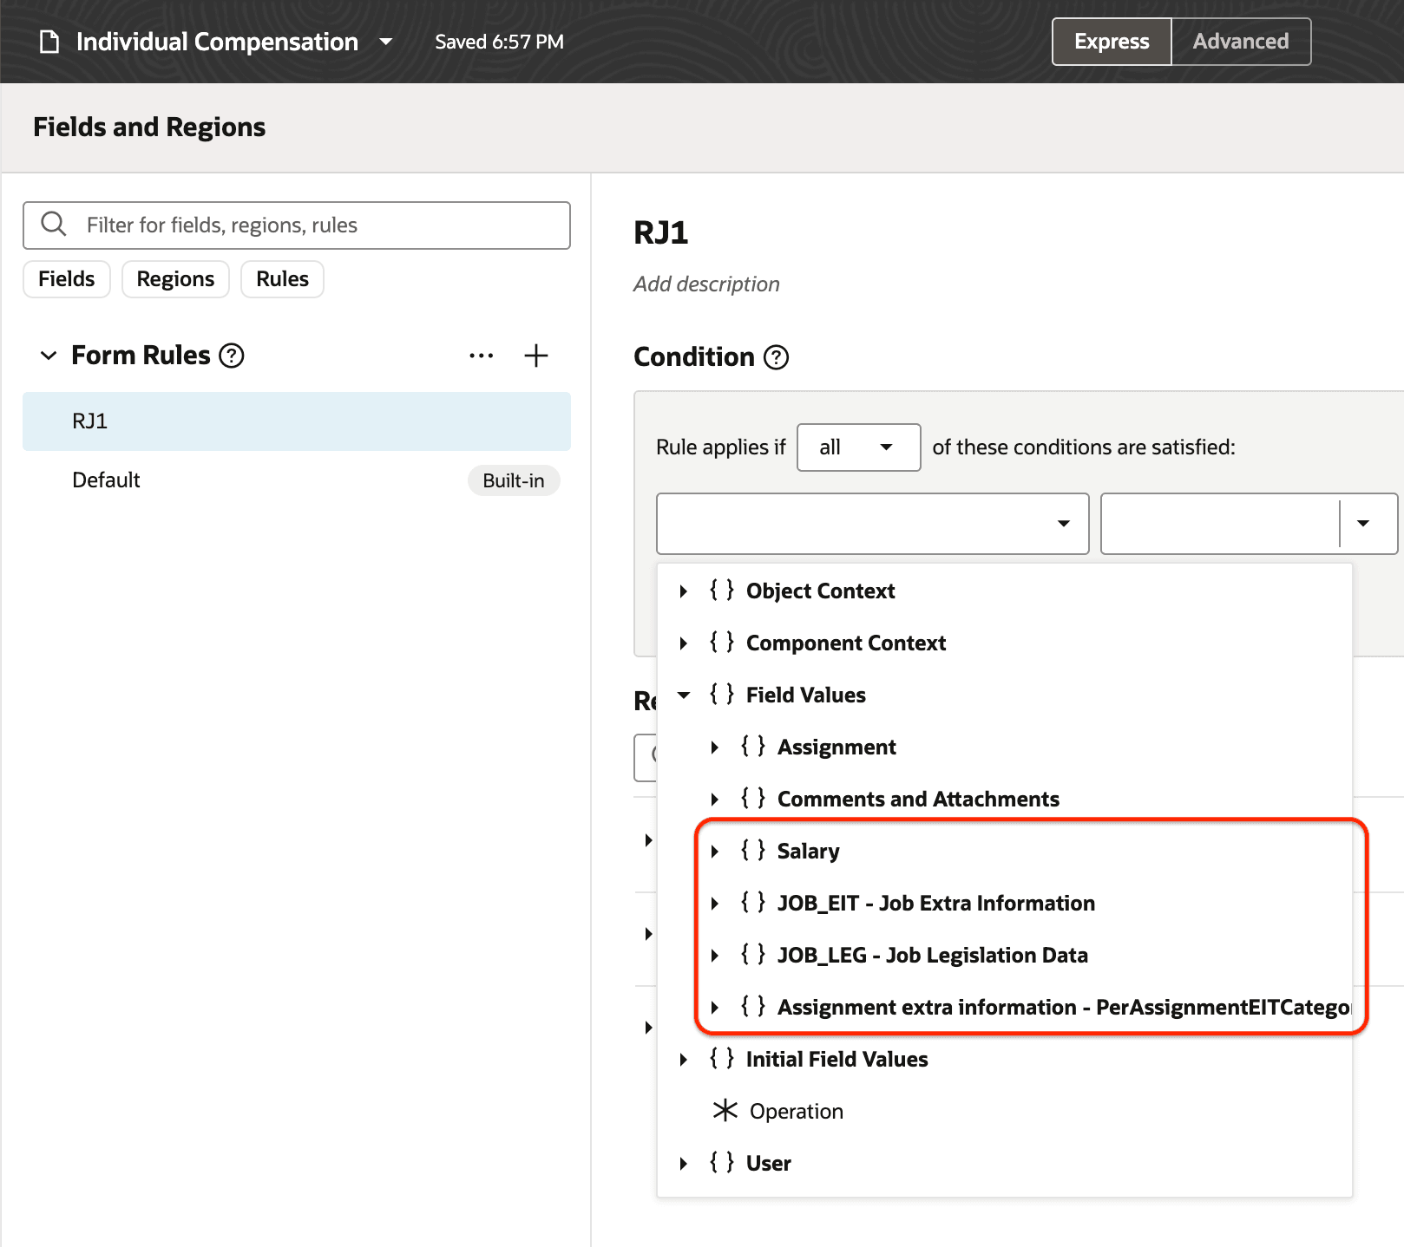Focus the Filter for fields, regions, rules input

tap(297, 225)
